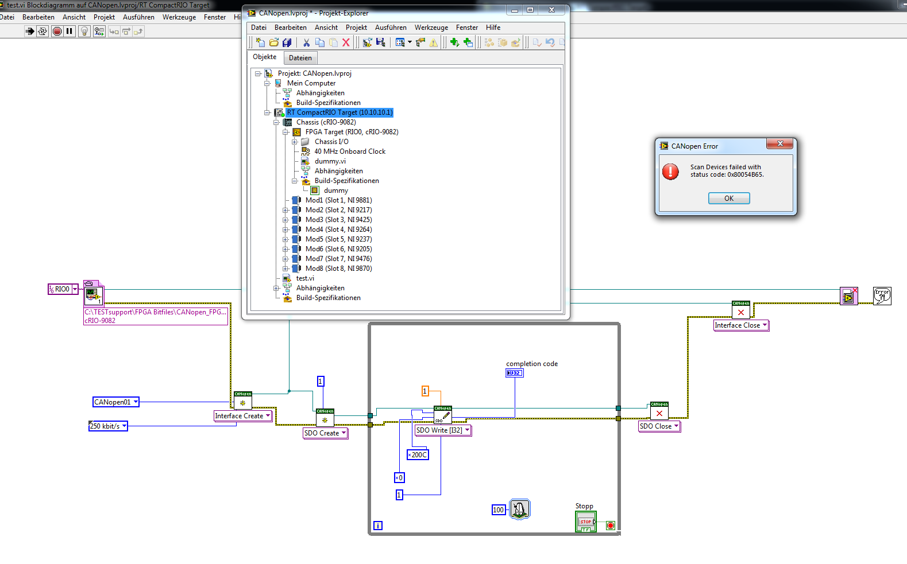Click the save all icon in Project Explorer
Image resolution: width=907 pixels, height=564 pixels.
pyautogui.click(x=287, y=42)
